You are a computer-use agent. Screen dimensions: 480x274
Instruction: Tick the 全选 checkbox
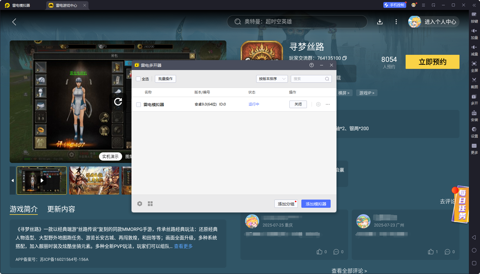(x=138, y=79)
